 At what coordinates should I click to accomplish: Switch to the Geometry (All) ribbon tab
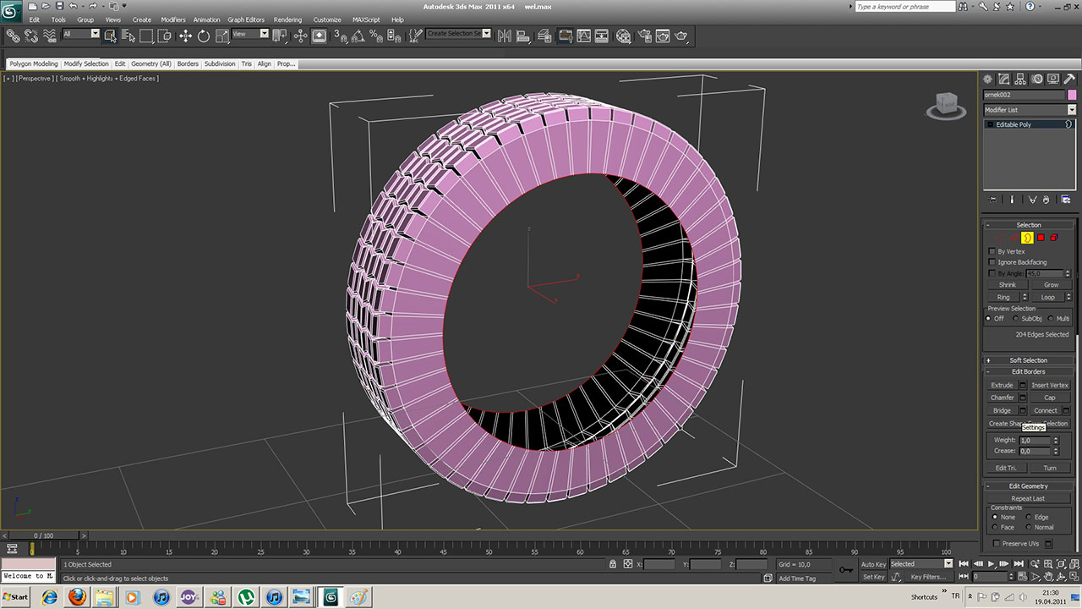(151, 64)
